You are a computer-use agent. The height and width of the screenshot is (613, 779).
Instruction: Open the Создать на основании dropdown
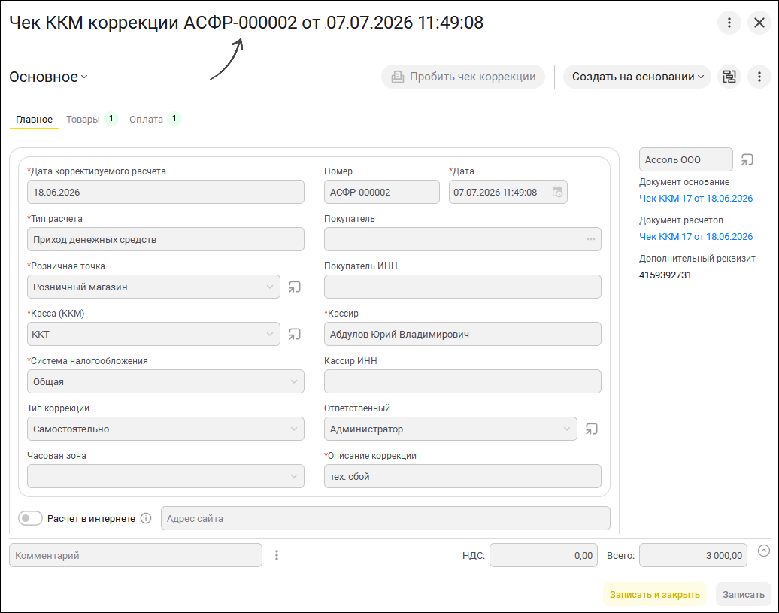637,77
